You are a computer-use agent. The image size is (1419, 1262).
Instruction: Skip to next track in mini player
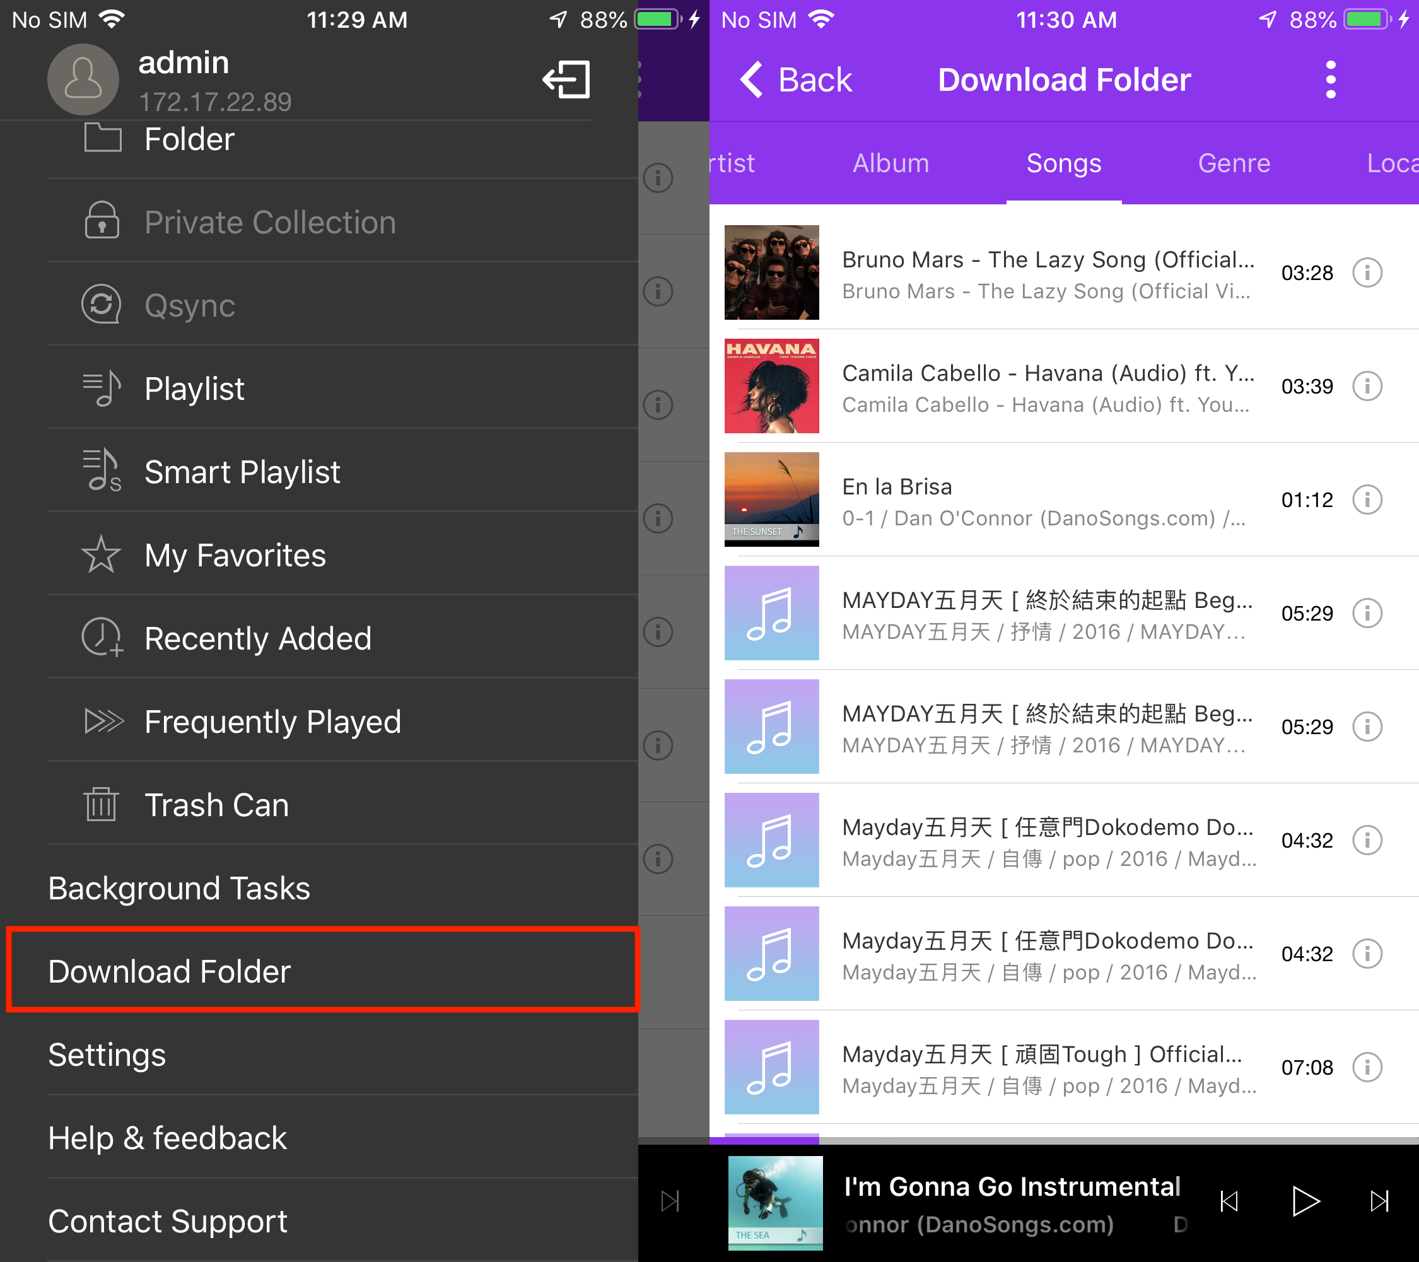1379,1201
